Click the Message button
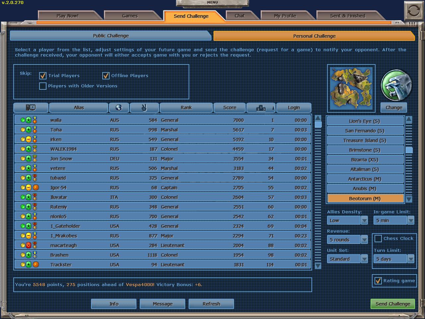Image resolution: width=425 pixels, height=319 pixels. pos(163,304)
